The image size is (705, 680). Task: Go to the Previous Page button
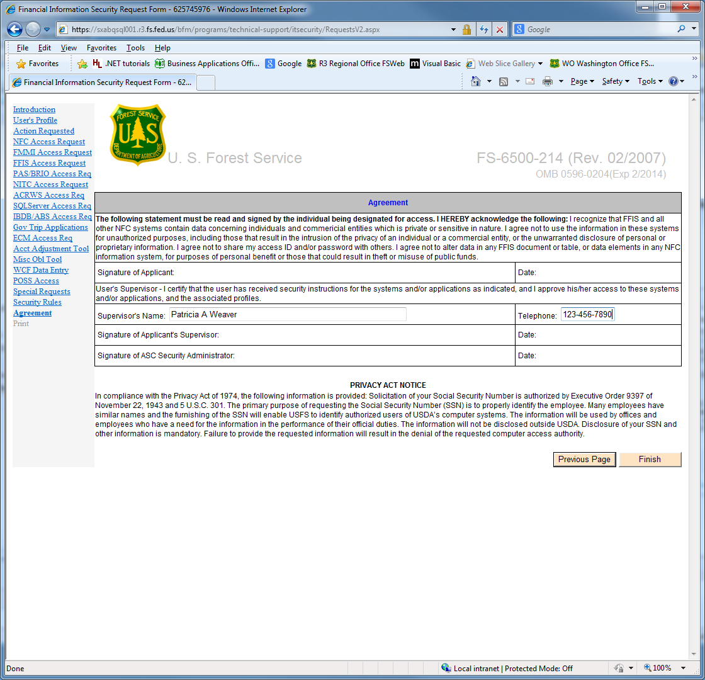tap(584, 459)
